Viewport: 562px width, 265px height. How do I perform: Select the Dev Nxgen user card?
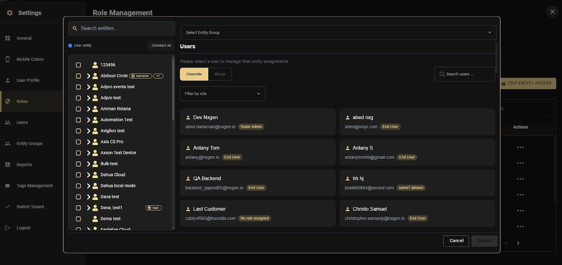[x=257, y=122]
